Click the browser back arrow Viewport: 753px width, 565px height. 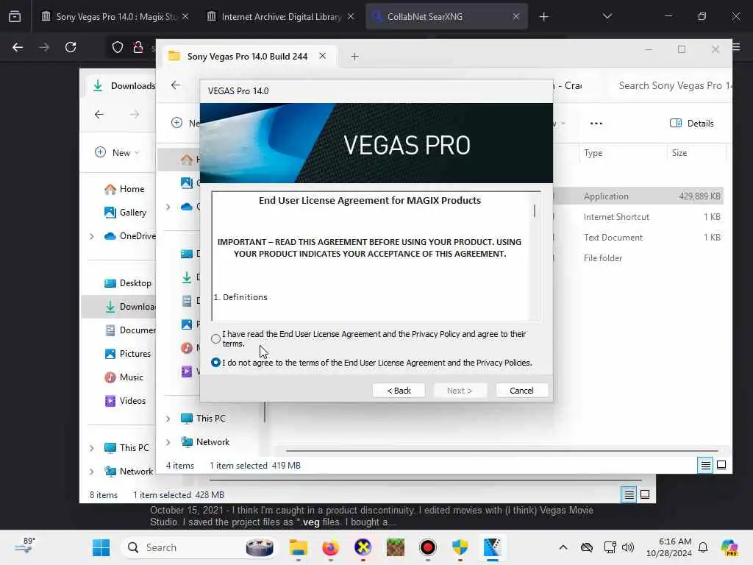(18, 47)
